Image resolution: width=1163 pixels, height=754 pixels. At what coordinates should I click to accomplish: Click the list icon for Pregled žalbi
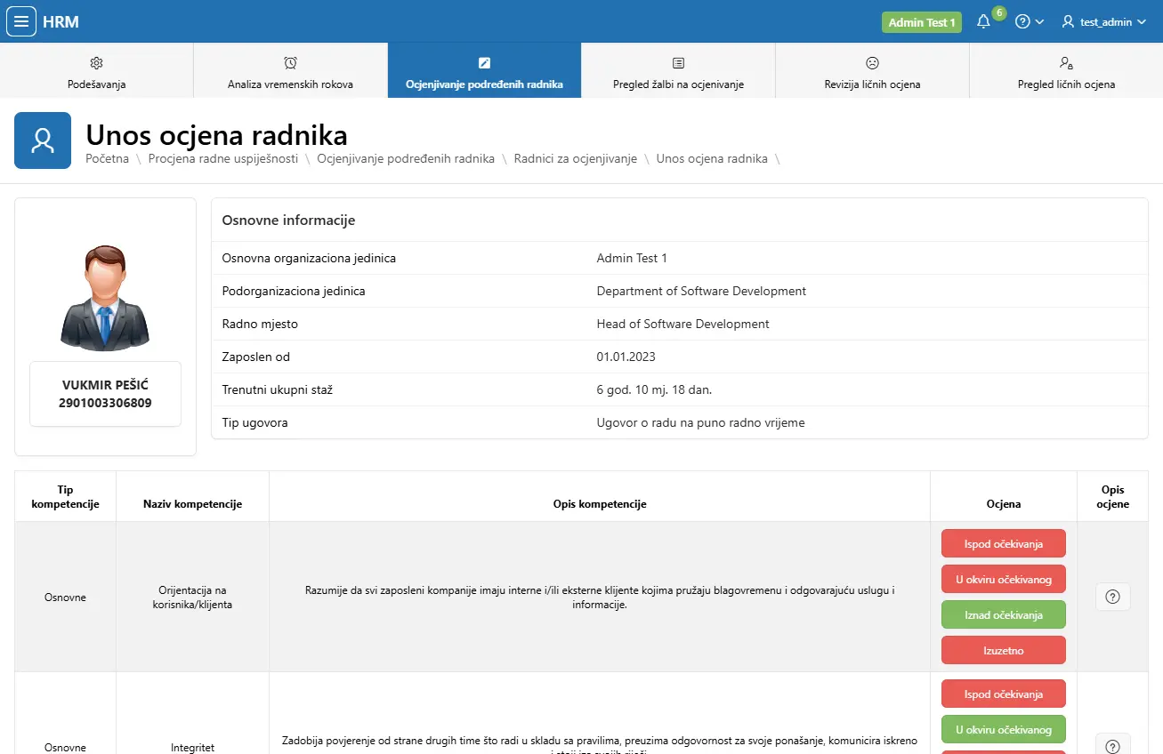click(x=678, y=62)
